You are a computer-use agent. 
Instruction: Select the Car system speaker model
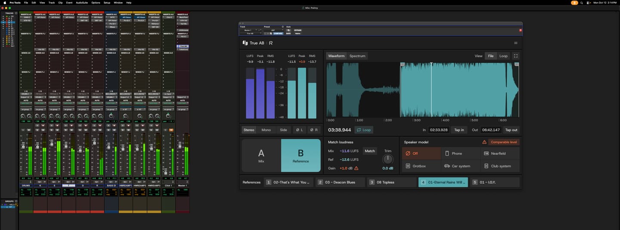pyautogui.click(x=460, y=166)
